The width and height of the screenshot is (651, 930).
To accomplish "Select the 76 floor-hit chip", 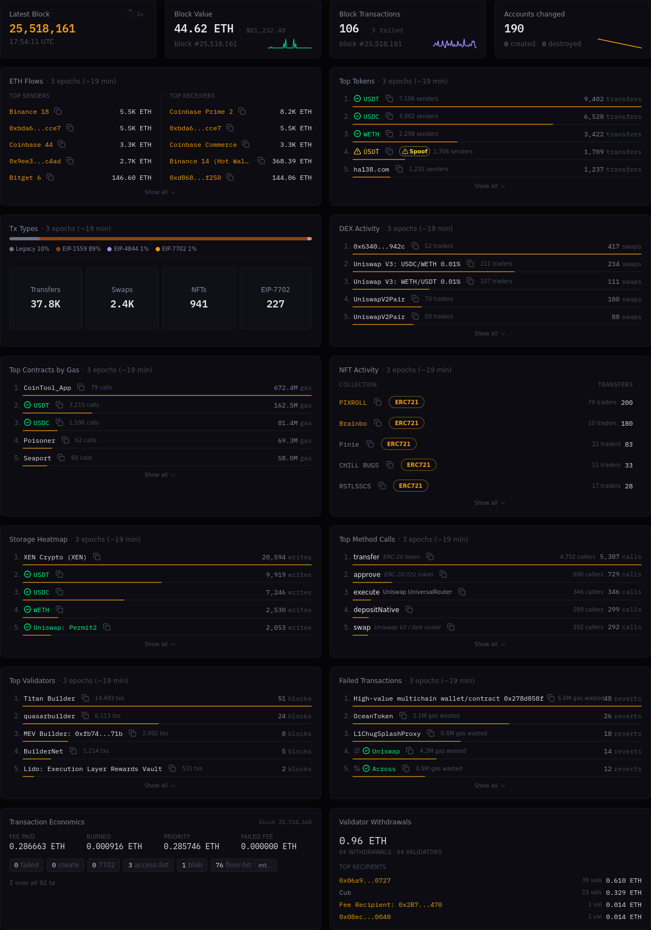I will tap(244, 865).
